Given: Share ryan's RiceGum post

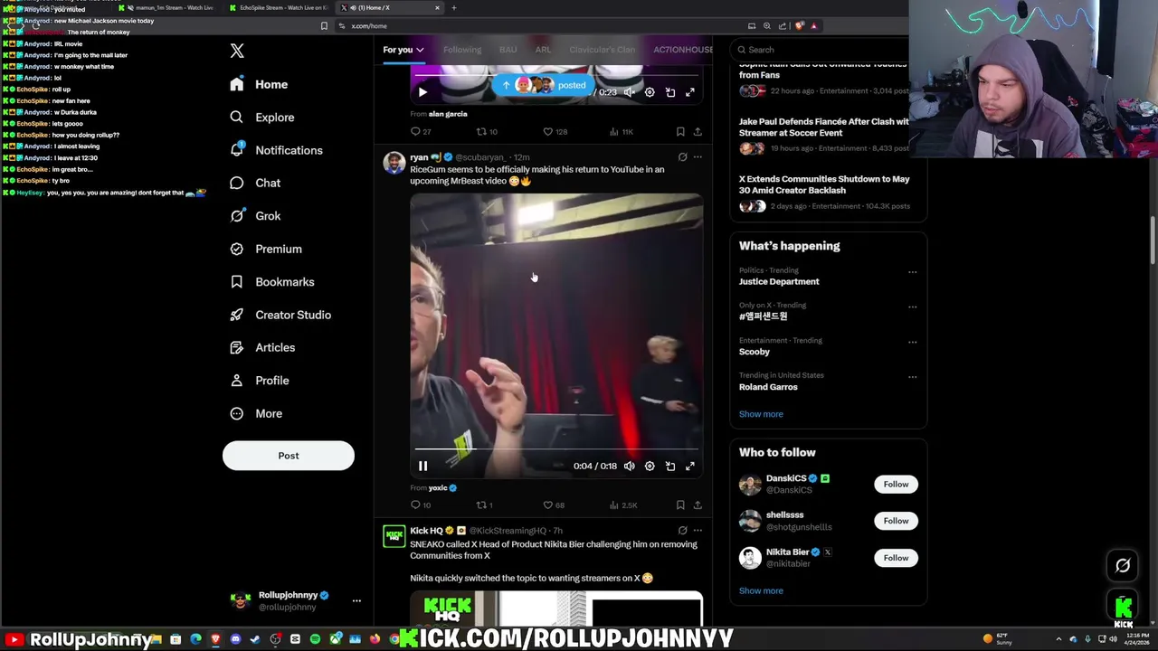Looking at the screenshot, I should pos(698,505).
